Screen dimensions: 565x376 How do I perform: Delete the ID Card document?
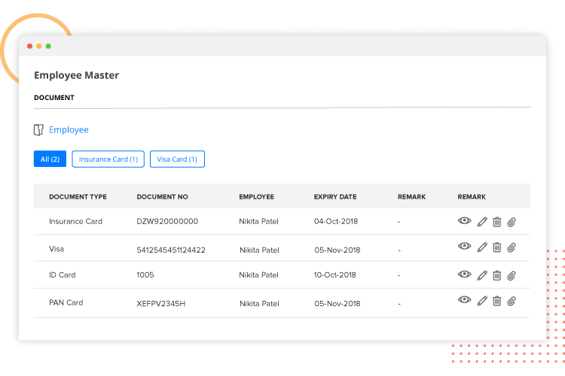pos(497,275)
